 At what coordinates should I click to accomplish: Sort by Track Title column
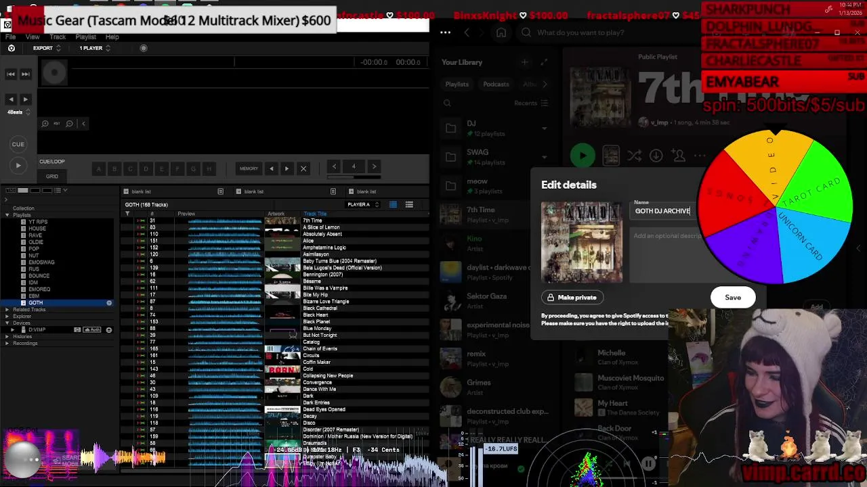(x=315, y=214)
